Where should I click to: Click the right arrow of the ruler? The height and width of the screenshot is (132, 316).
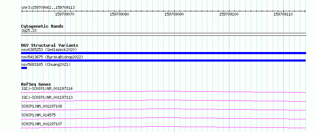tap(305, 11)
